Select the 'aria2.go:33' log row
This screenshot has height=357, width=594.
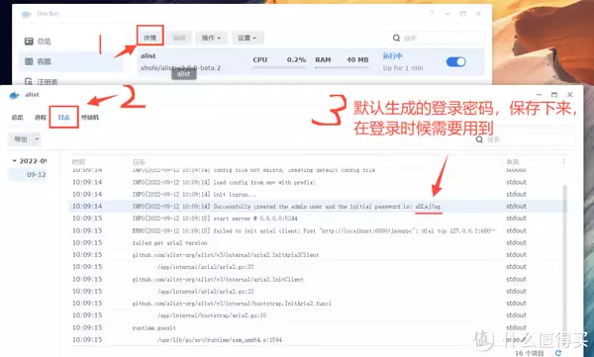tap(317, 267)
